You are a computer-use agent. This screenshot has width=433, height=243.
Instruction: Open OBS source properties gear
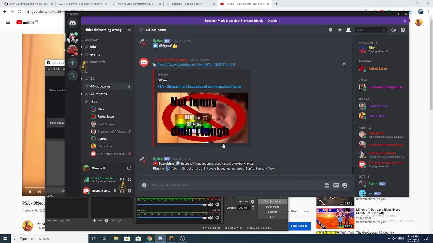(106, 221)
